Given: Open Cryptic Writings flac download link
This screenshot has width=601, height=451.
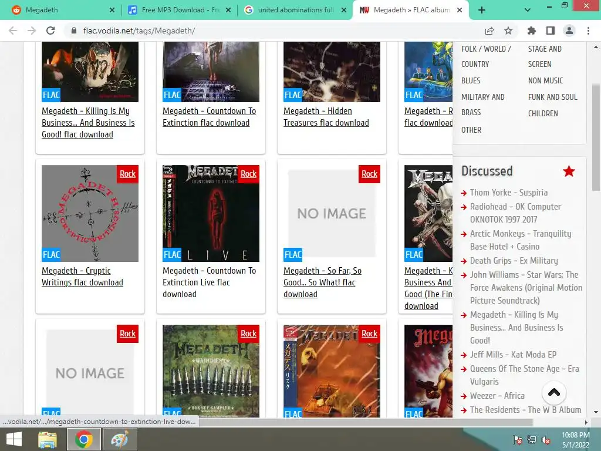Looking at the screenshot, I should click(82, 277).
